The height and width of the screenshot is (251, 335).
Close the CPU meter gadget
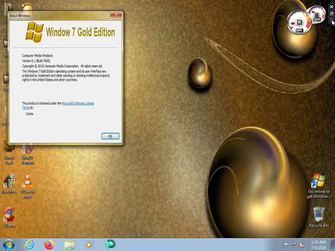coord(331,7)
